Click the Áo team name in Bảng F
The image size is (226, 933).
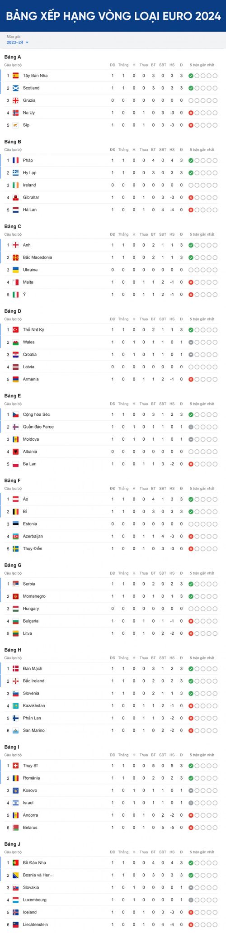[25, 499]
